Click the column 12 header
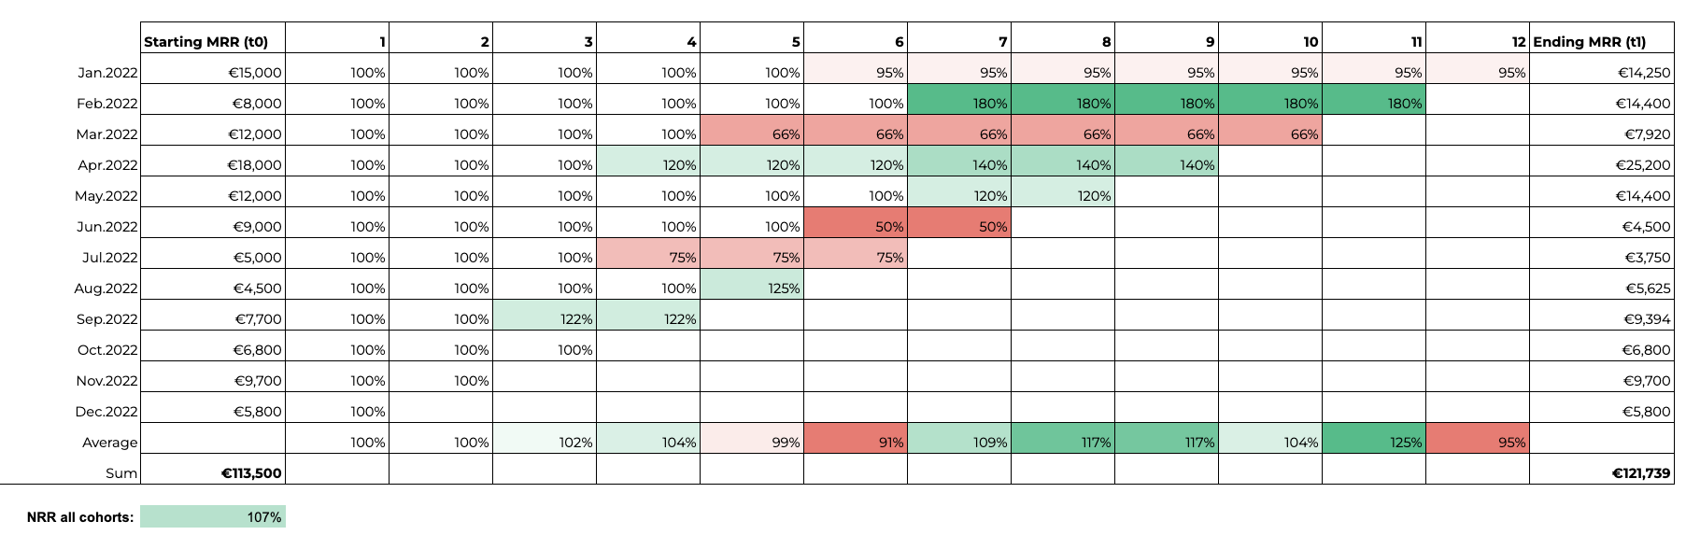The height and width of the screenshot is (535, 1686). (x=1478, y=41)
